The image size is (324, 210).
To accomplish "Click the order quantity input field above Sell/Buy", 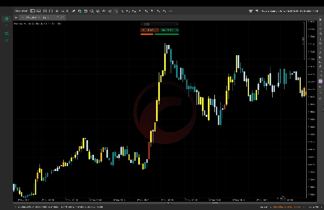I will (x=159, y=24).
